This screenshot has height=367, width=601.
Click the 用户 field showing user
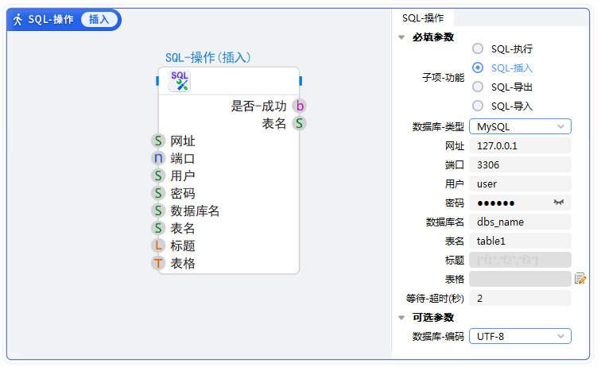520,183
